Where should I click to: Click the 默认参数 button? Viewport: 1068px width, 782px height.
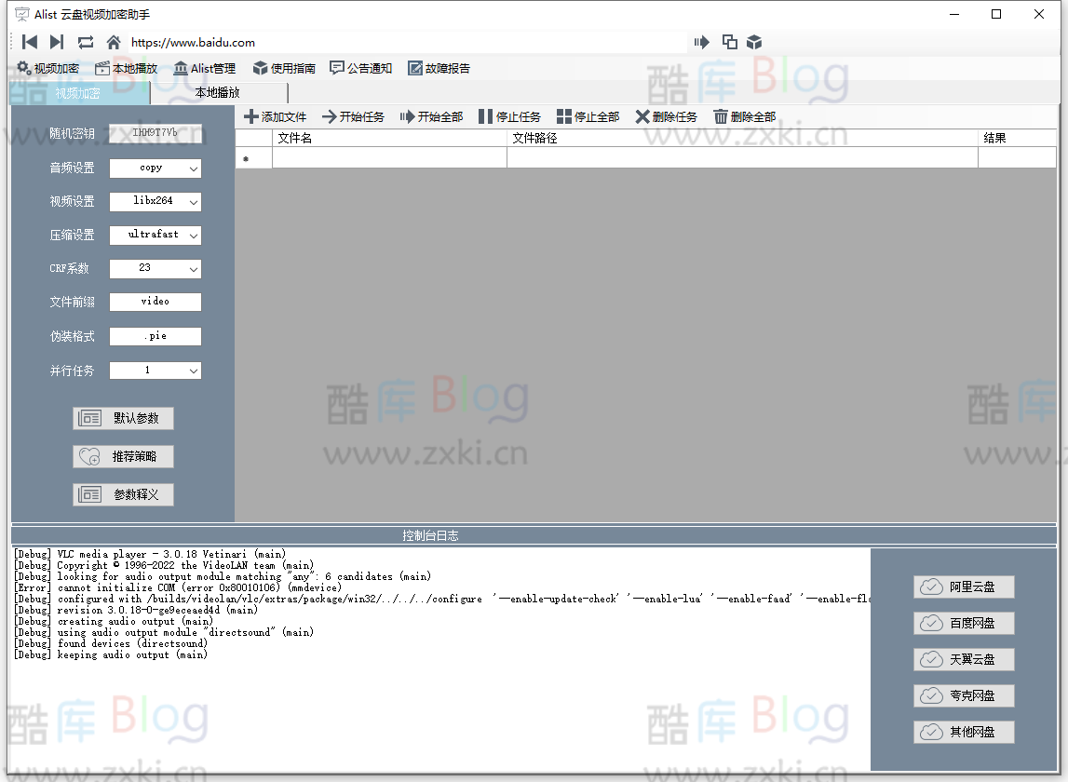pyautogui.click(x=123, y=418)
